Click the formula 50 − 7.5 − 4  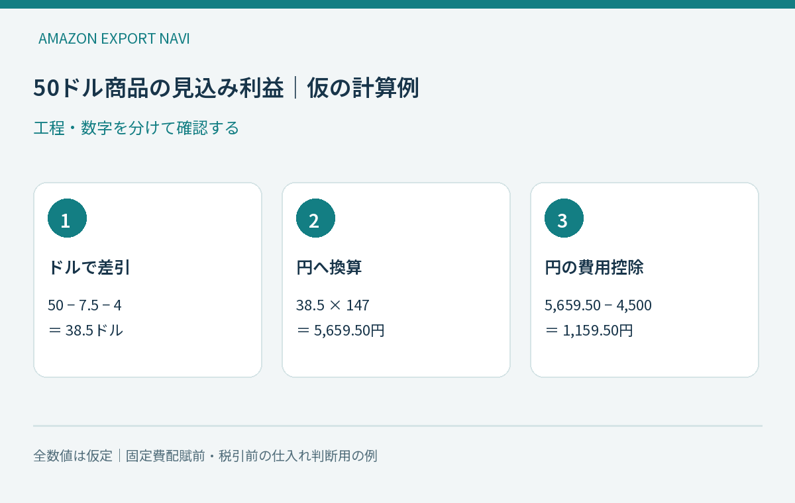(85, 305)
